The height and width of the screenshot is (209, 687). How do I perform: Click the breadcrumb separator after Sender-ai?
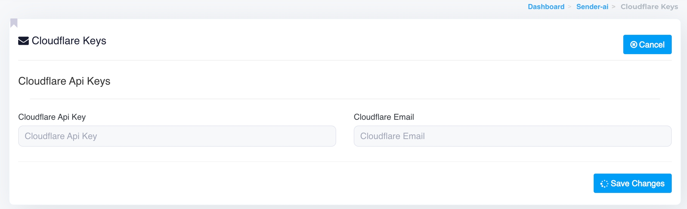point(614,7)
